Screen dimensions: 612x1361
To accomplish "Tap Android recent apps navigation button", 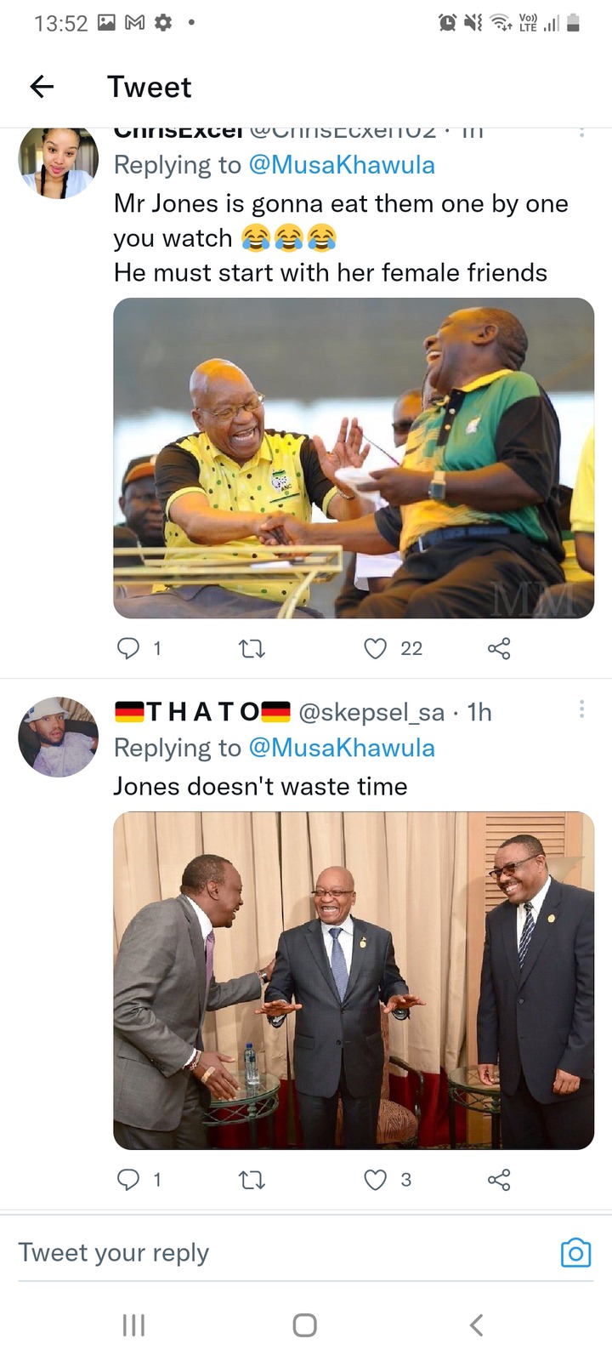I will (x=134, y=1324).
